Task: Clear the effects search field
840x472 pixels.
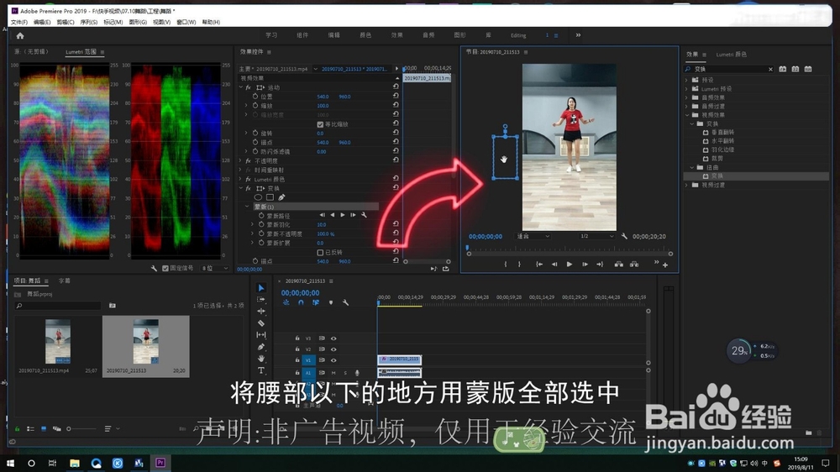Action: (x=770, y=69)
